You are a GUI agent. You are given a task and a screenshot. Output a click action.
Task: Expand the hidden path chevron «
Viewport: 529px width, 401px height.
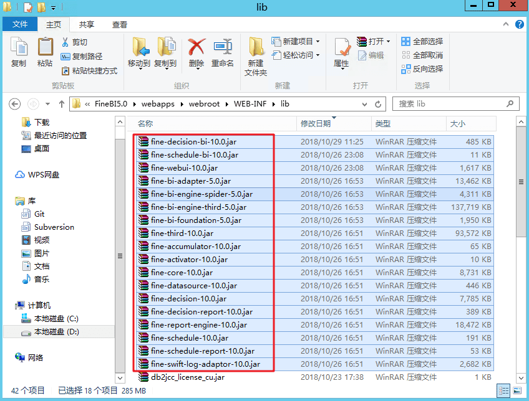[87, 104]
